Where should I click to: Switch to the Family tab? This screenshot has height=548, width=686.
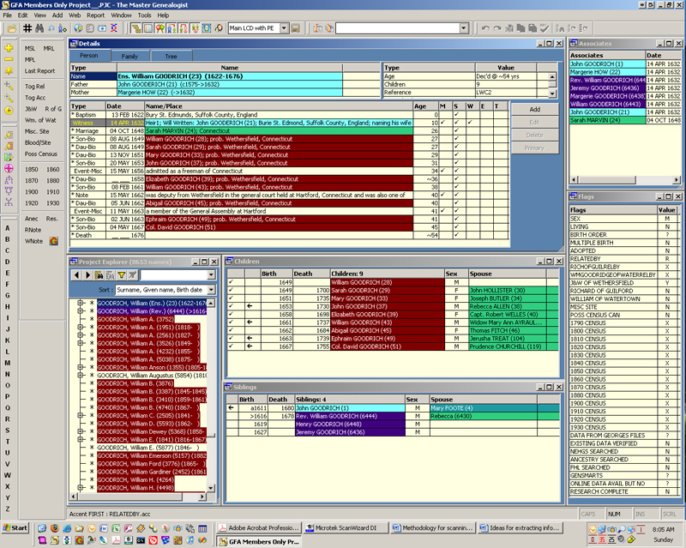[129, 56]
